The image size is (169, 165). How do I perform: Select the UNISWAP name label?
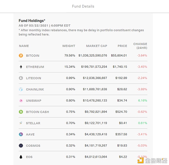pyautogui.click(x=34, y=101)
